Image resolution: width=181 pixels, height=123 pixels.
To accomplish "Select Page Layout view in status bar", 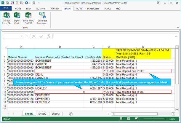I will [x=129, y=119].
